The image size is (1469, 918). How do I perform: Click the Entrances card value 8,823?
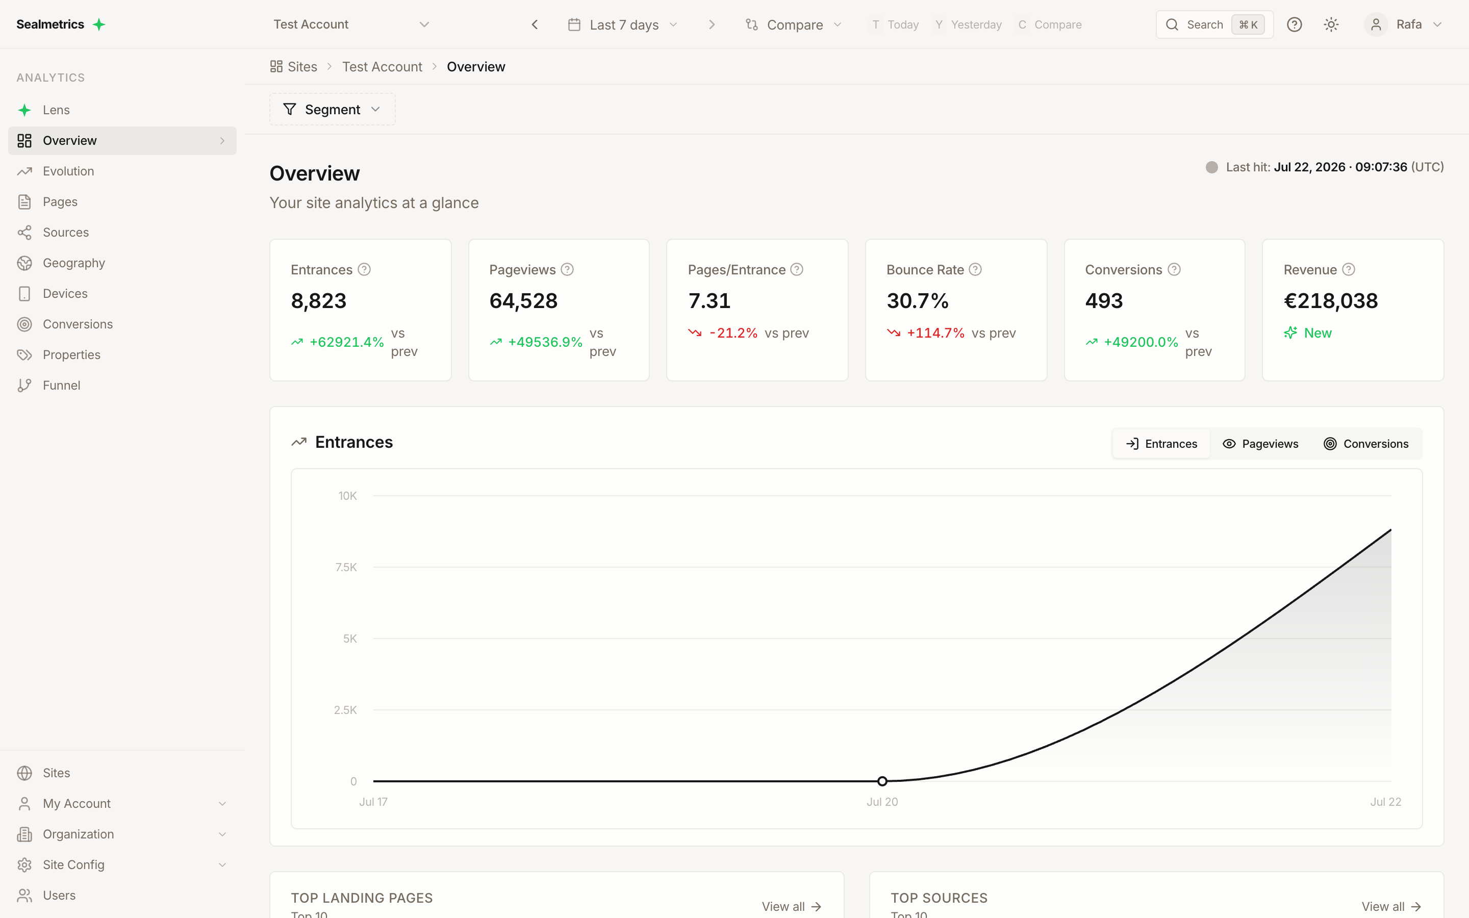click(x=319, y=301)
